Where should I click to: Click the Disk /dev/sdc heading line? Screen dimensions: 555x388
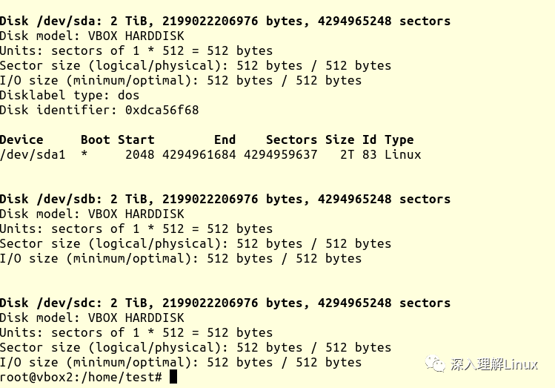pyautogui.click(x=225, y=303)
